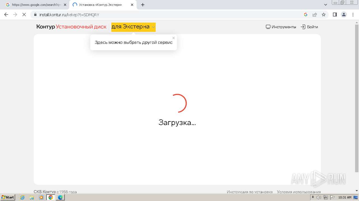359x201 pixels.
Task: Select the Здесь можно выбрать другой сервис text
Action: (x=134, y=42)
